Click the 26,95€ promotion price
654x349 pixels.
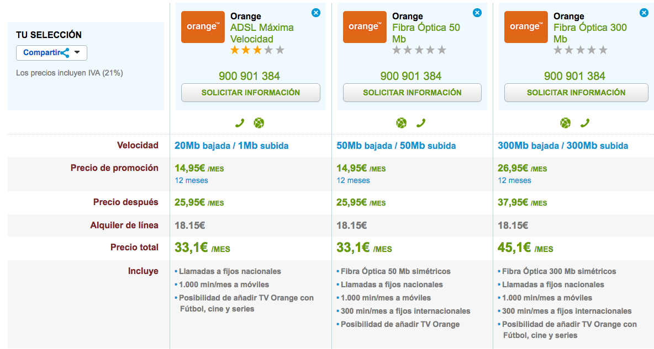(522, 168)
